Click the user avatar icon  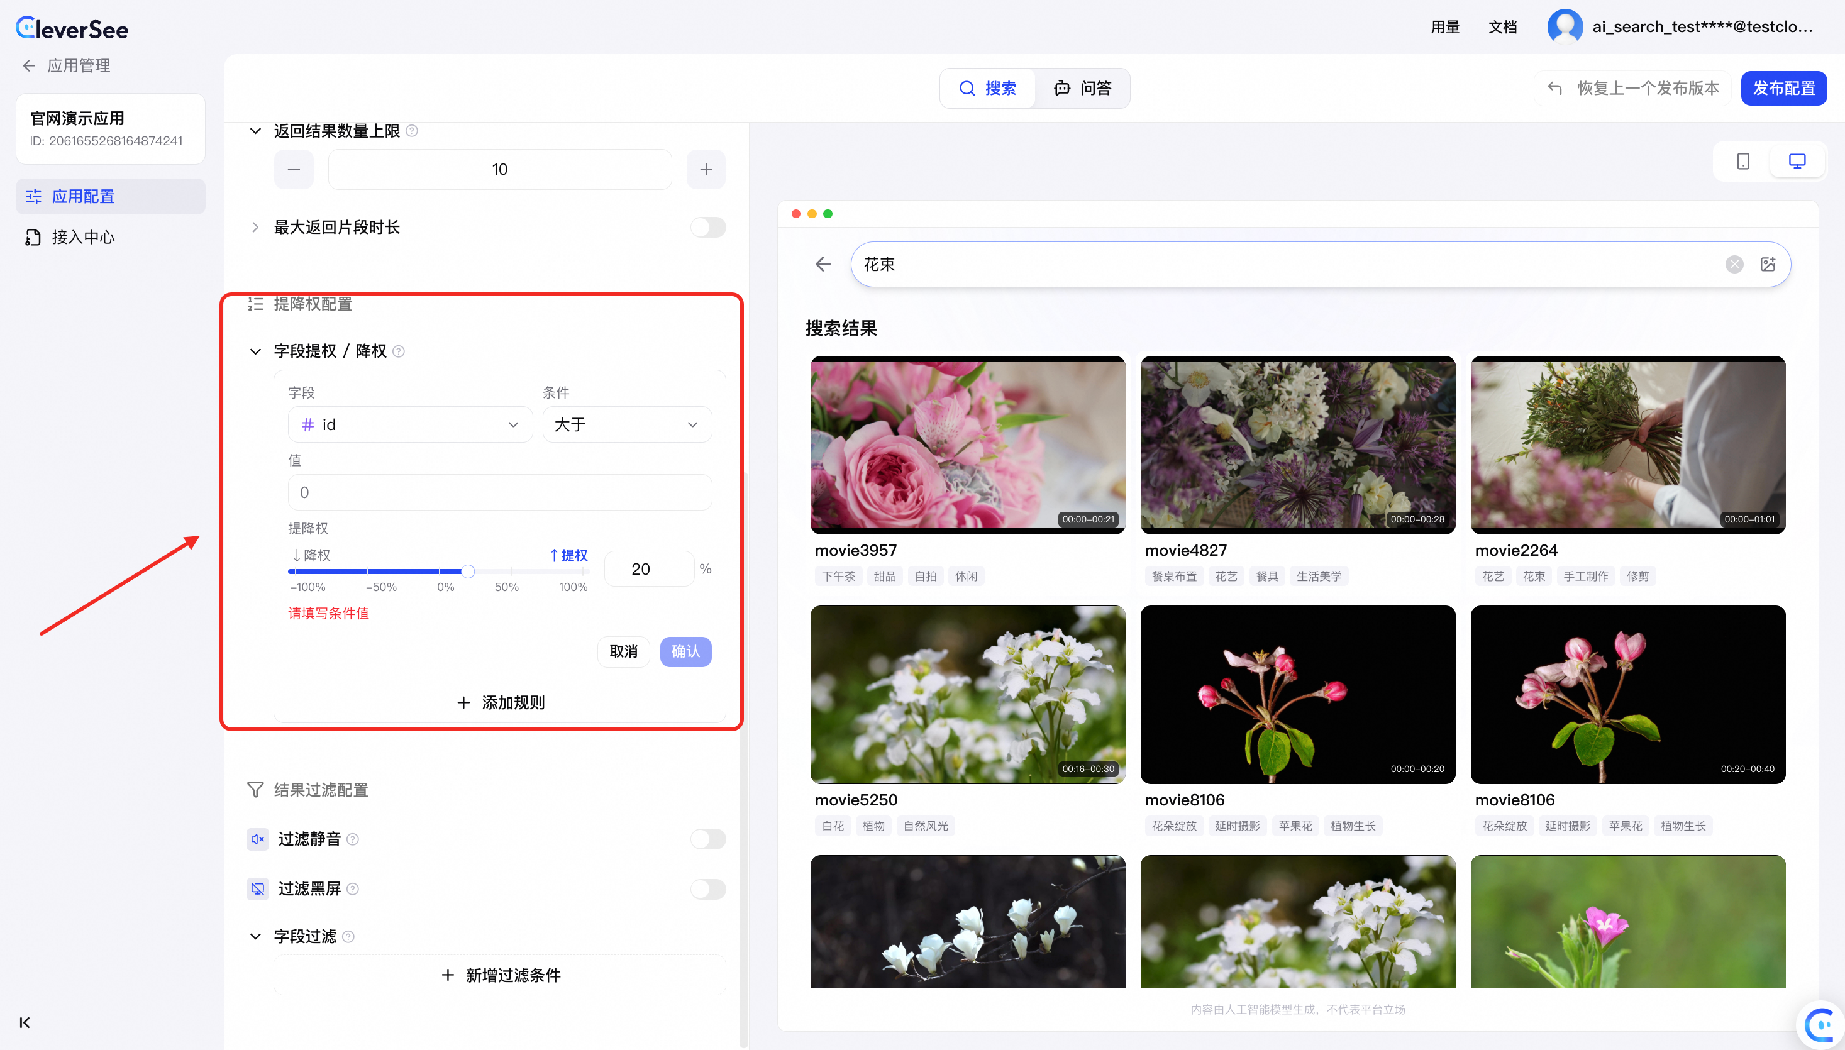click(1565, 26)
